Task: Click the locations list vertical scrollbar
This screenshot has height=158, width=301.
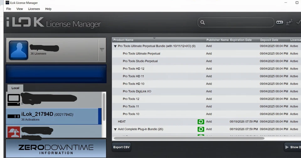Action: 104,107
